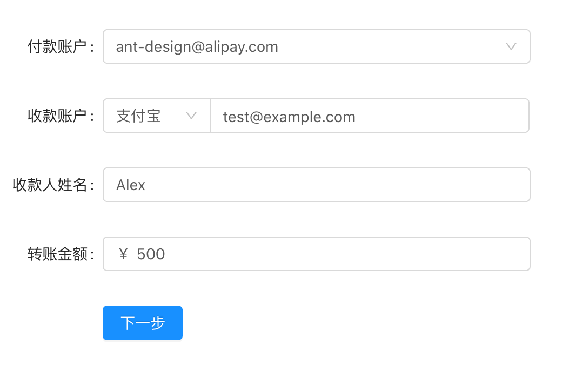This screenshot has height=378, width=576.
Task: Click the word Alex in name field
Action: coord(130,185)
